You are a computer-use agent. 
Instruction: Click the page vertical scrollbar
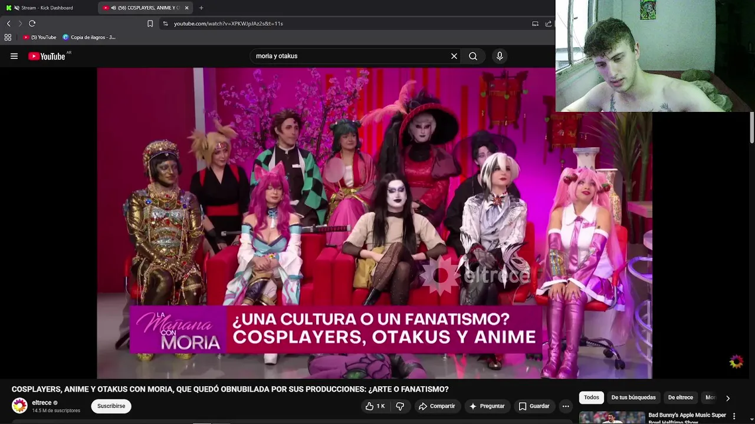pos(752,127)
